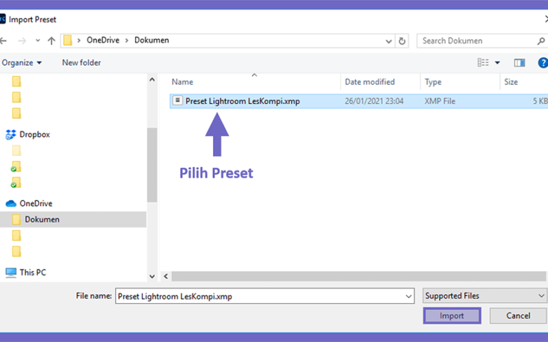The height and width of the screenshot is (342, 548).
Task: Go forward with the forward arrow
Action: click(22, 41)
